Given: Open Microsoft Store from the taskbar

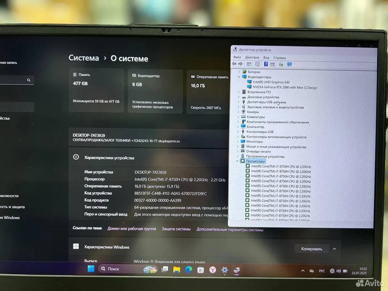Looking at the screenshot, I should [x=201, y=270].
